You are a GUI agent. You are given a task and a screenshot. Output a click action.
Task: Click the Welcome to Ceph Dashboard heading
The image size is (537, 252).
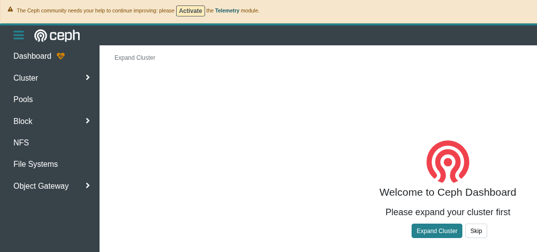click(447, 192)
